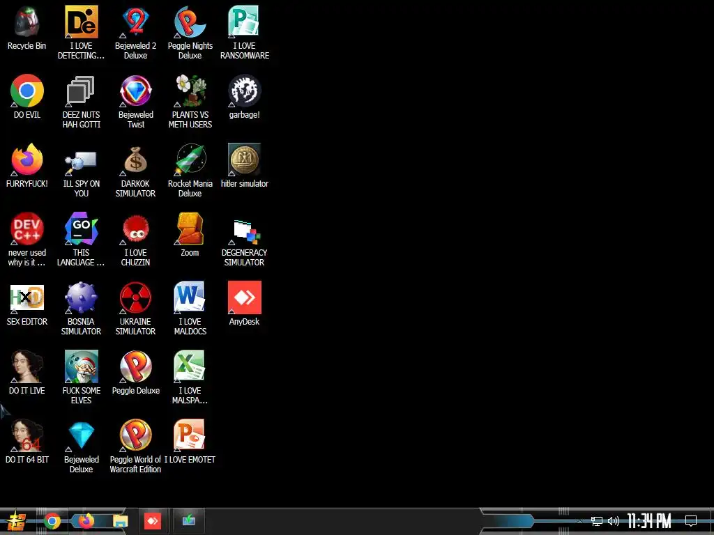The width and height of the screenshot is (714, 535).
Task: Open the volume control tray icon
Action: [614, 521]
